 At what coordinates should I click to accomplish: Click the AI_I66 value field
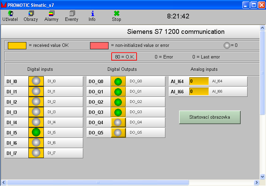coord(199,92)
